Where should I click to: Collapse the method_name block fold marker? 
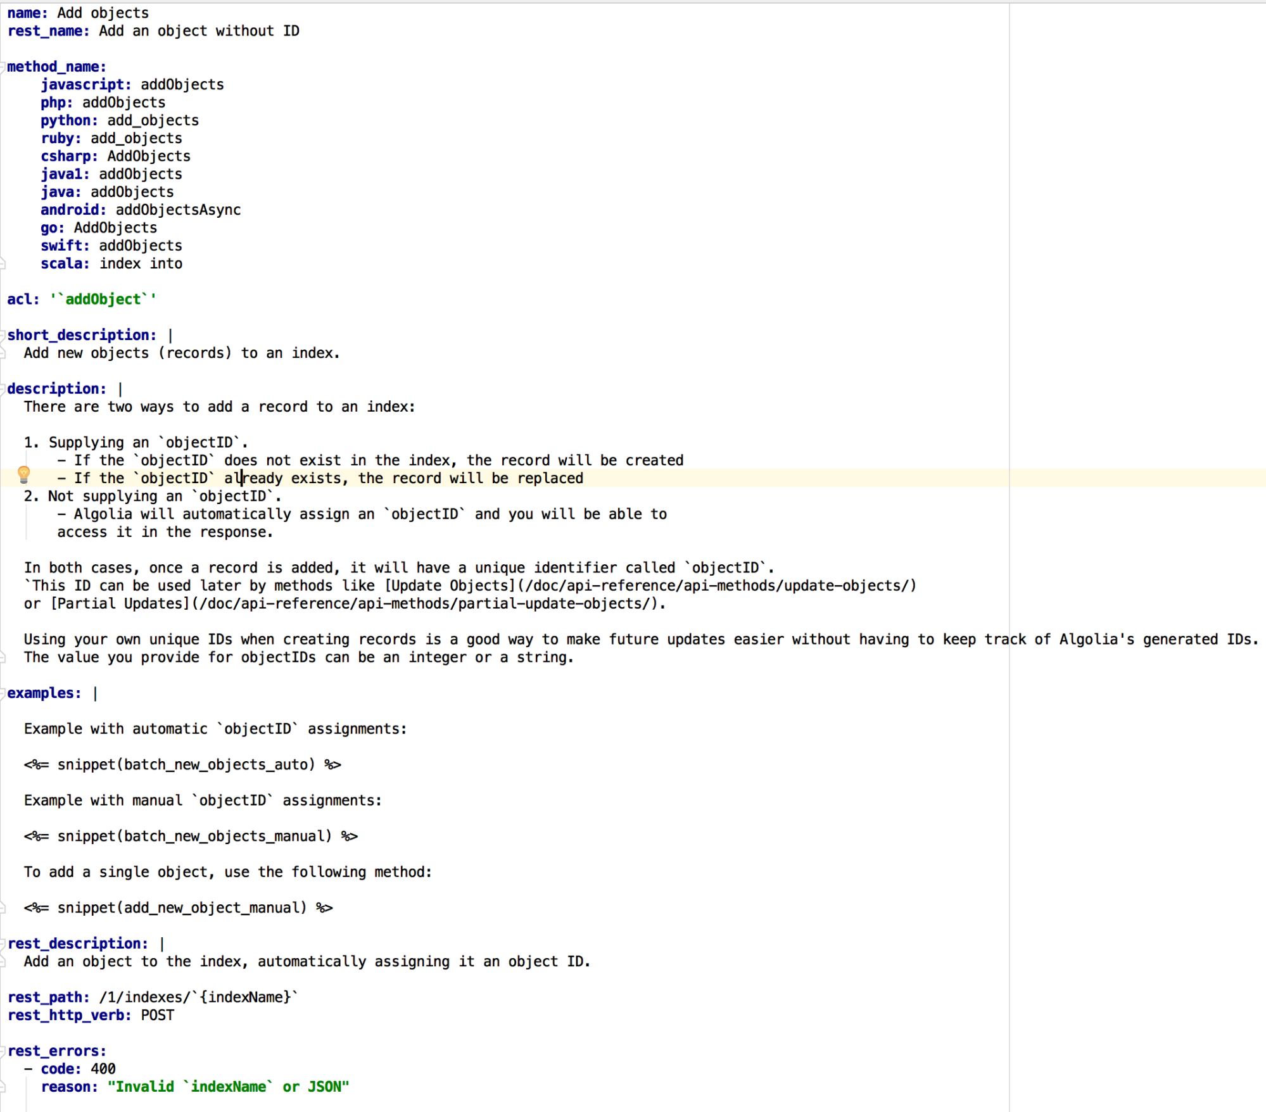pos(3,67)
